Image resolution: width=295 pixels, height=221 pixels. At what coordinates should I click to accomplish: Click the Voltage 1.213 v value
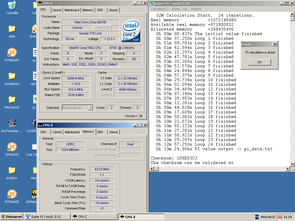pos(109,39)
